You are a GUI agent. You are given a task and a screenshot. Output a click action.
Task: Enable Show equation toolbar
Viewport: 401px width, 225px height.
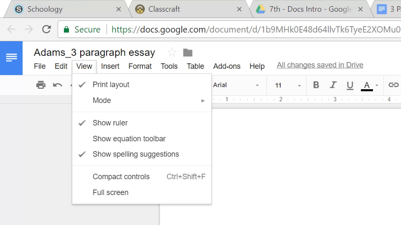point(129,138)
